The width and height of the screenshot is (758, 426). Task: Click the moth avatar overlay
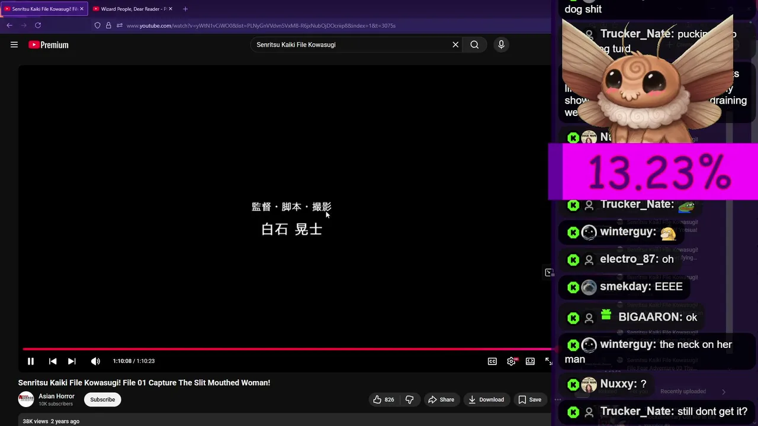648,79
